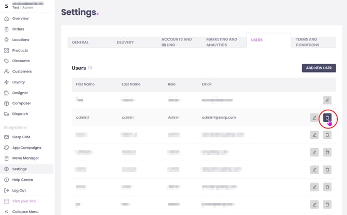
Task: Switch to the Delivery tab
Action: click(125, 42)
